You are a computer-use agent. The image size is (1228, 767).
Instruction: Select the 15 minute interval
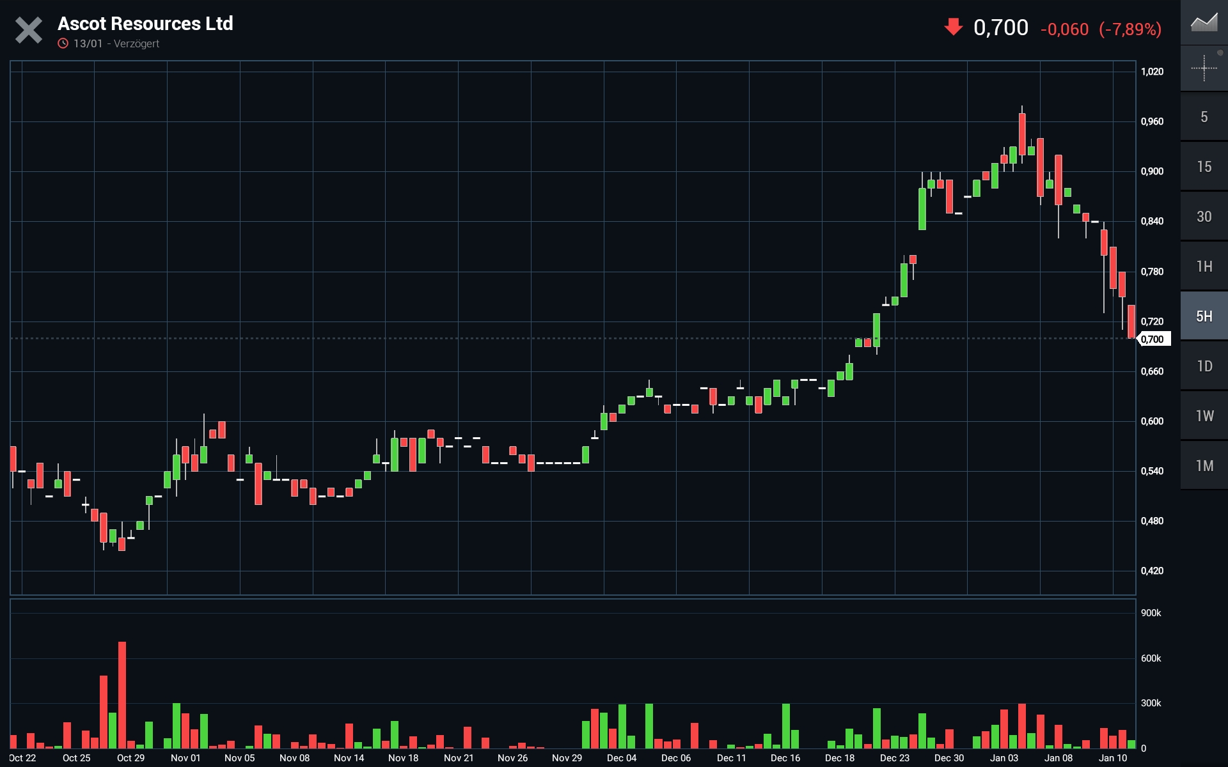point(1204,167)
